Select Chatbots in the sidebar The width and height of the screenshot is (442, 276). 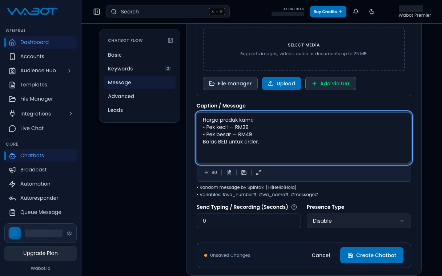click(40, 155)
